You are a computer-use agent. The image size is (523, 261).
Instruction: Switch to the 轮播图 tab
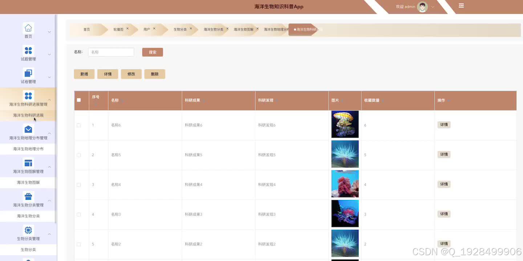coord(118,30)
